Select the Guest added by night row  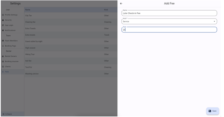71,41
